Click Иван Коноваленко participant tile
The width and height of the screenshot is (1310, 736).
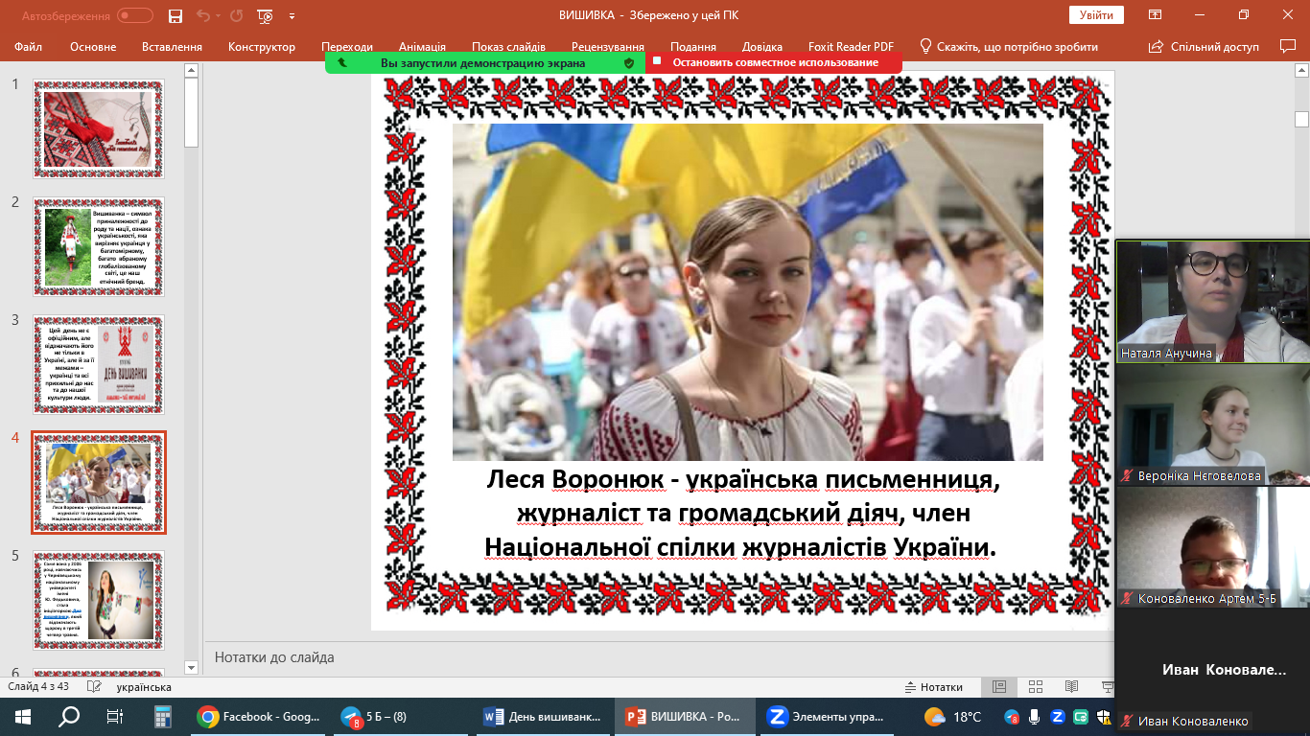pos(1212,671)
